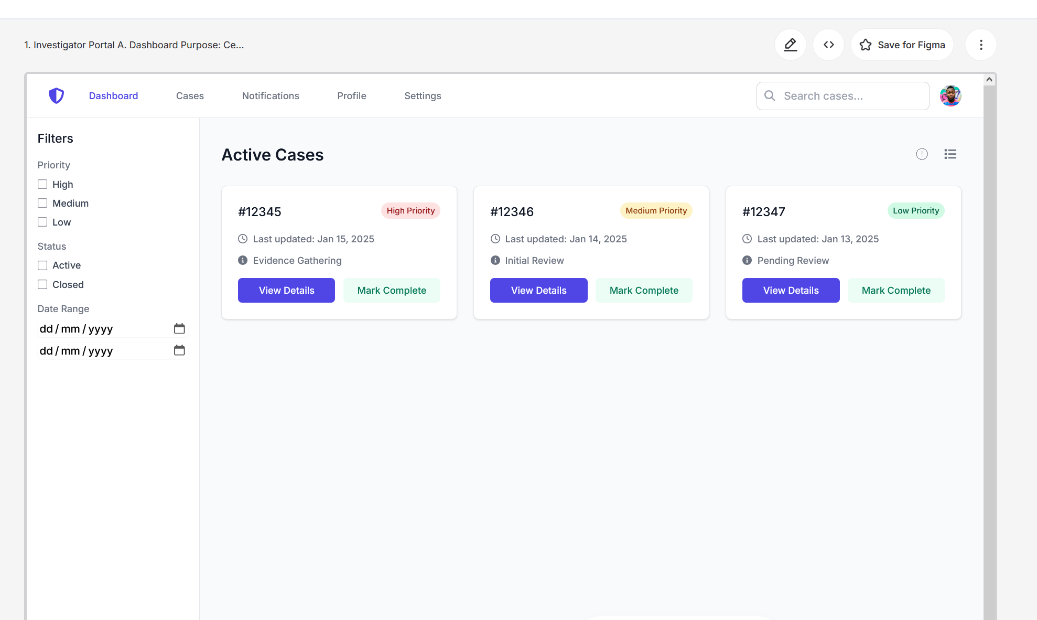Click the Medium Priority badge
Viewport: 1037px width, 620px height.
pyautogui.click(x=656, y=210)
